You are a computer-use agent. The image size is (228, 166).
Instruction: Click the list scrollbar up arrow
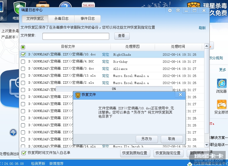(206, 46)
